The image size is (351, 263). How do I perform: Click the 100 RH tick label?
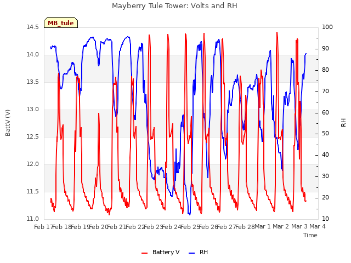point(327,27)
